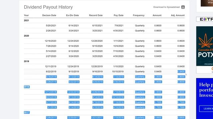Click highlighted pay date 10/10/2018

(x=118, y=97)
